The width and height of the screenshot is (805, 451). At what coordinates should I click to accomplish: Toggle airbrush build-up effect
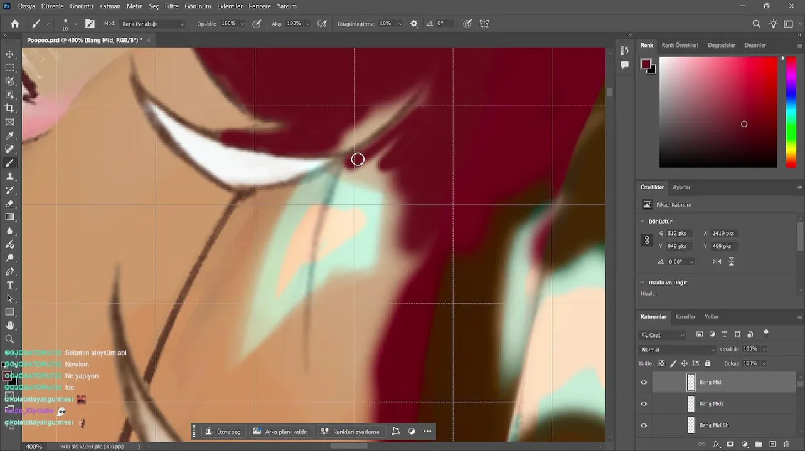(322, 24)
